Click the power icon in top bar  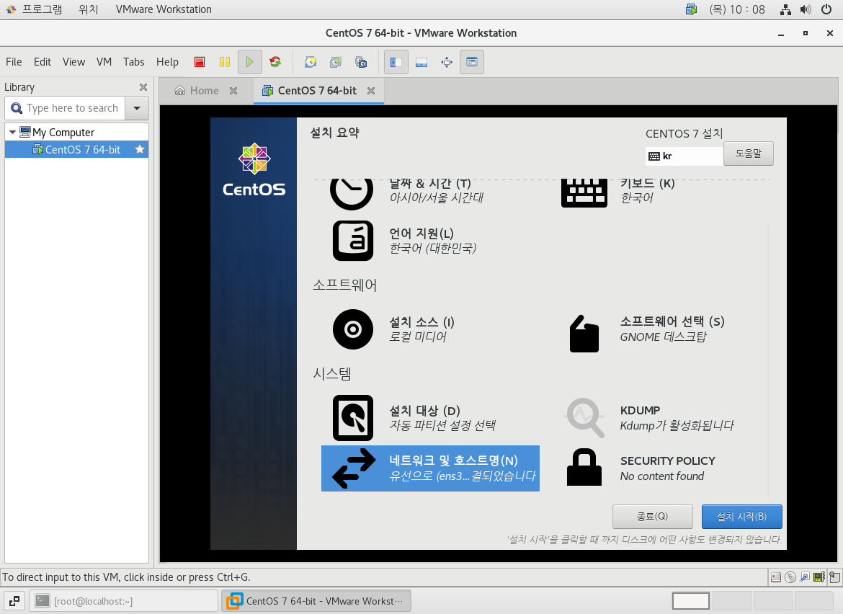tap(826, 9)
